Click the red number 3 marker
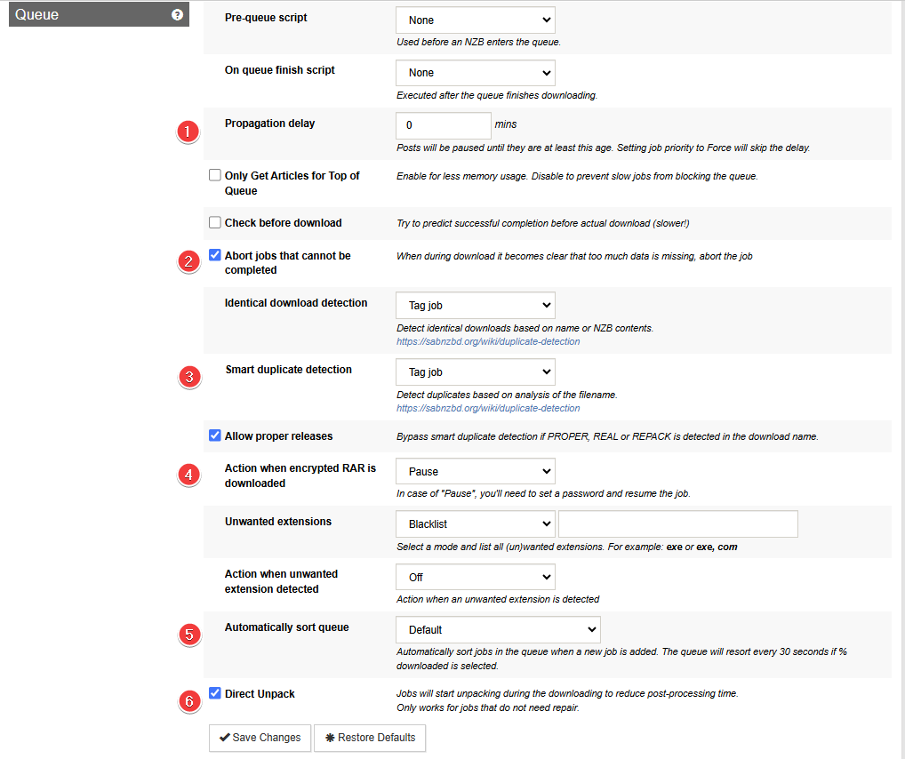This screenshot has width=905, height=759. point(188,376)
